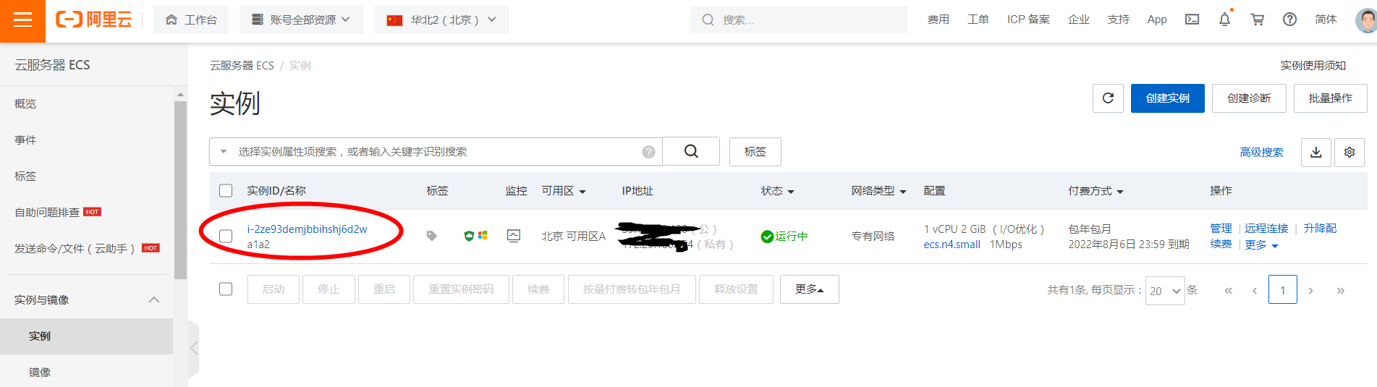Collapse the sidebar with the side handle
This screenshot has width=1377, height=387.
click(x=193, y=348)
